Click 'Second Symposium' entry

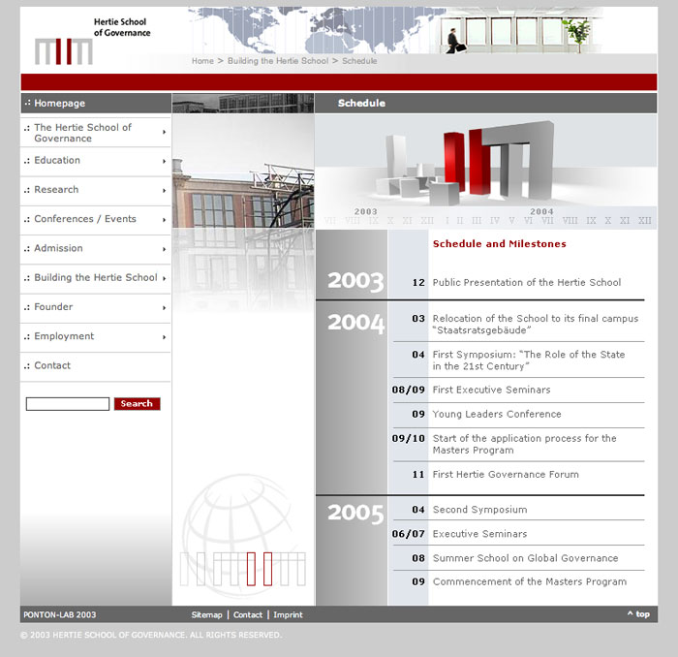(x=480, y=510)
